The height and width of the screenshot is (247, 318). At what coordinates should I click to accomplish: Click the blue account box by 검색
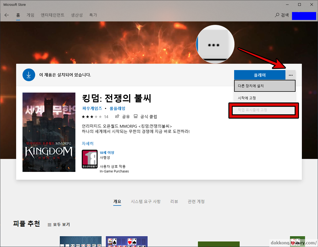tap(304, 16)
